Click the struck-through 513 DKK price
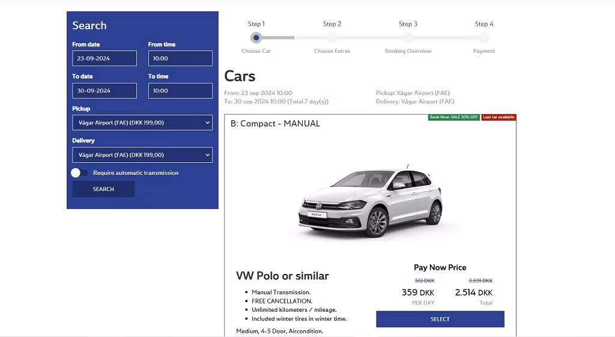Viewport: 615px width, 337px height. click(x=425, y=281)
